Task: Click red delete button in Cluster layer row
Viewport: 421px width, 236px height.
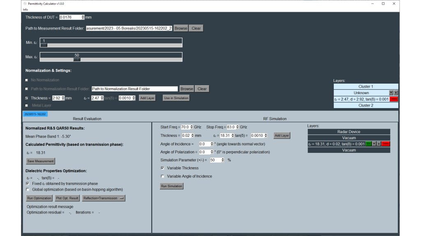Action: click(393, 99)
